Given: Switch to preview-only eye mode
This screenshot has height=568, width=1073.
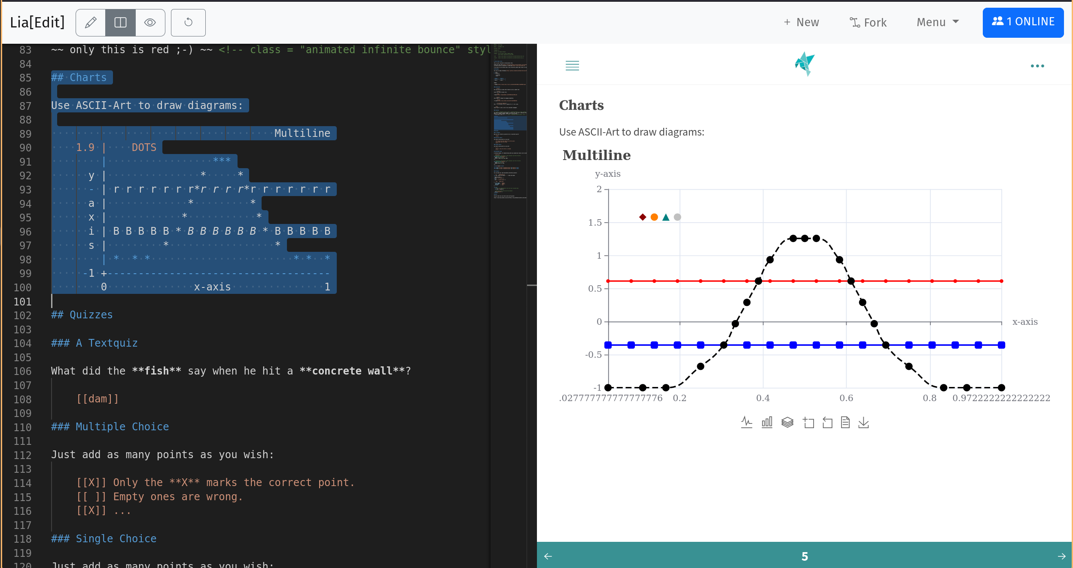Looking at the screenshot, I should point(150,23).
